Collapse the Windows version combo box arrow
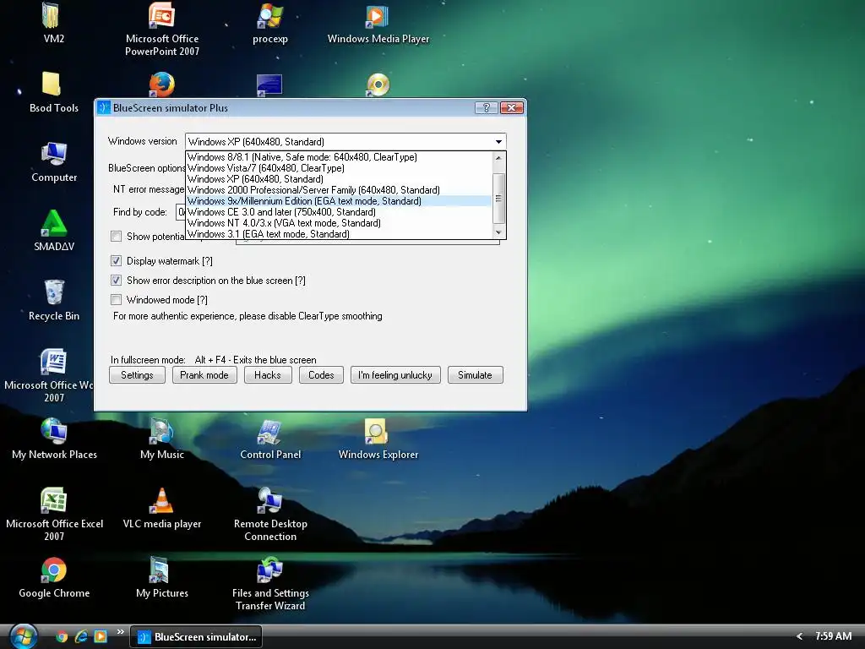Image resolution: width=865 pixels, height=649 pixels. [x=498, y=142]
